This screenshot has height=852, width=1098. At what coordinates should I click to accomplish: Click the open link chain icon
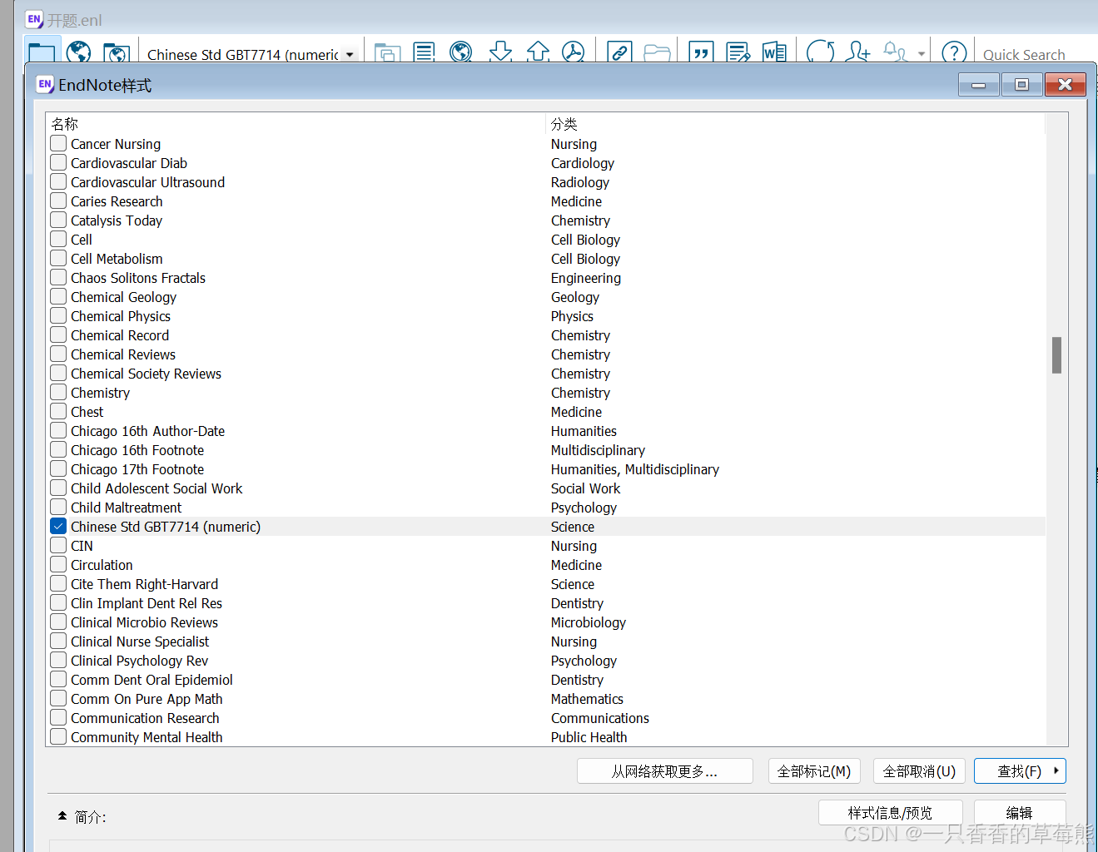tap(619, 52)
